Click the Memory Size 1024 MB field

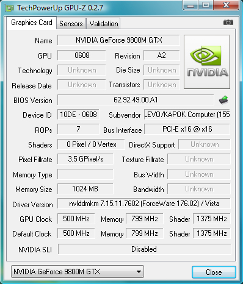(85, 189)
